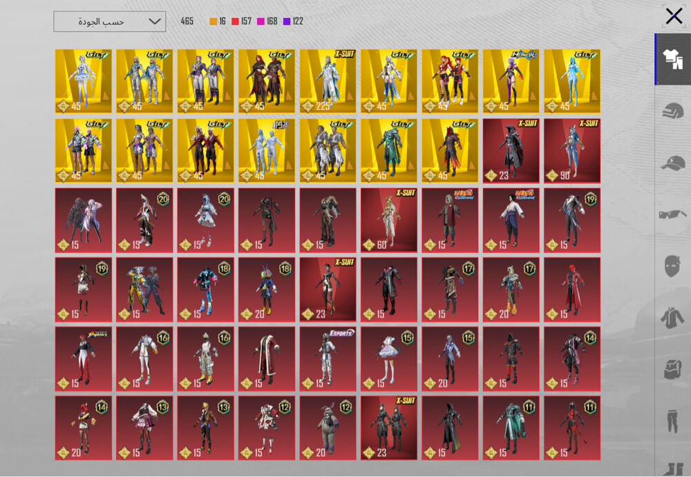This screenshot has width=691, height=477.
Task: Select the red Santa-style coat outfit
Action: 267,359
